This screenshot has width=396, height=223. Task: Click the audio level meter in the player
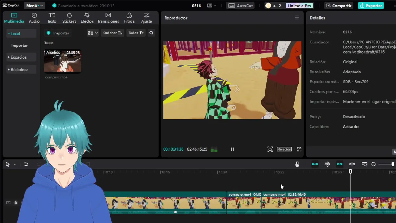pyautogui.click(x=214, y=149)
